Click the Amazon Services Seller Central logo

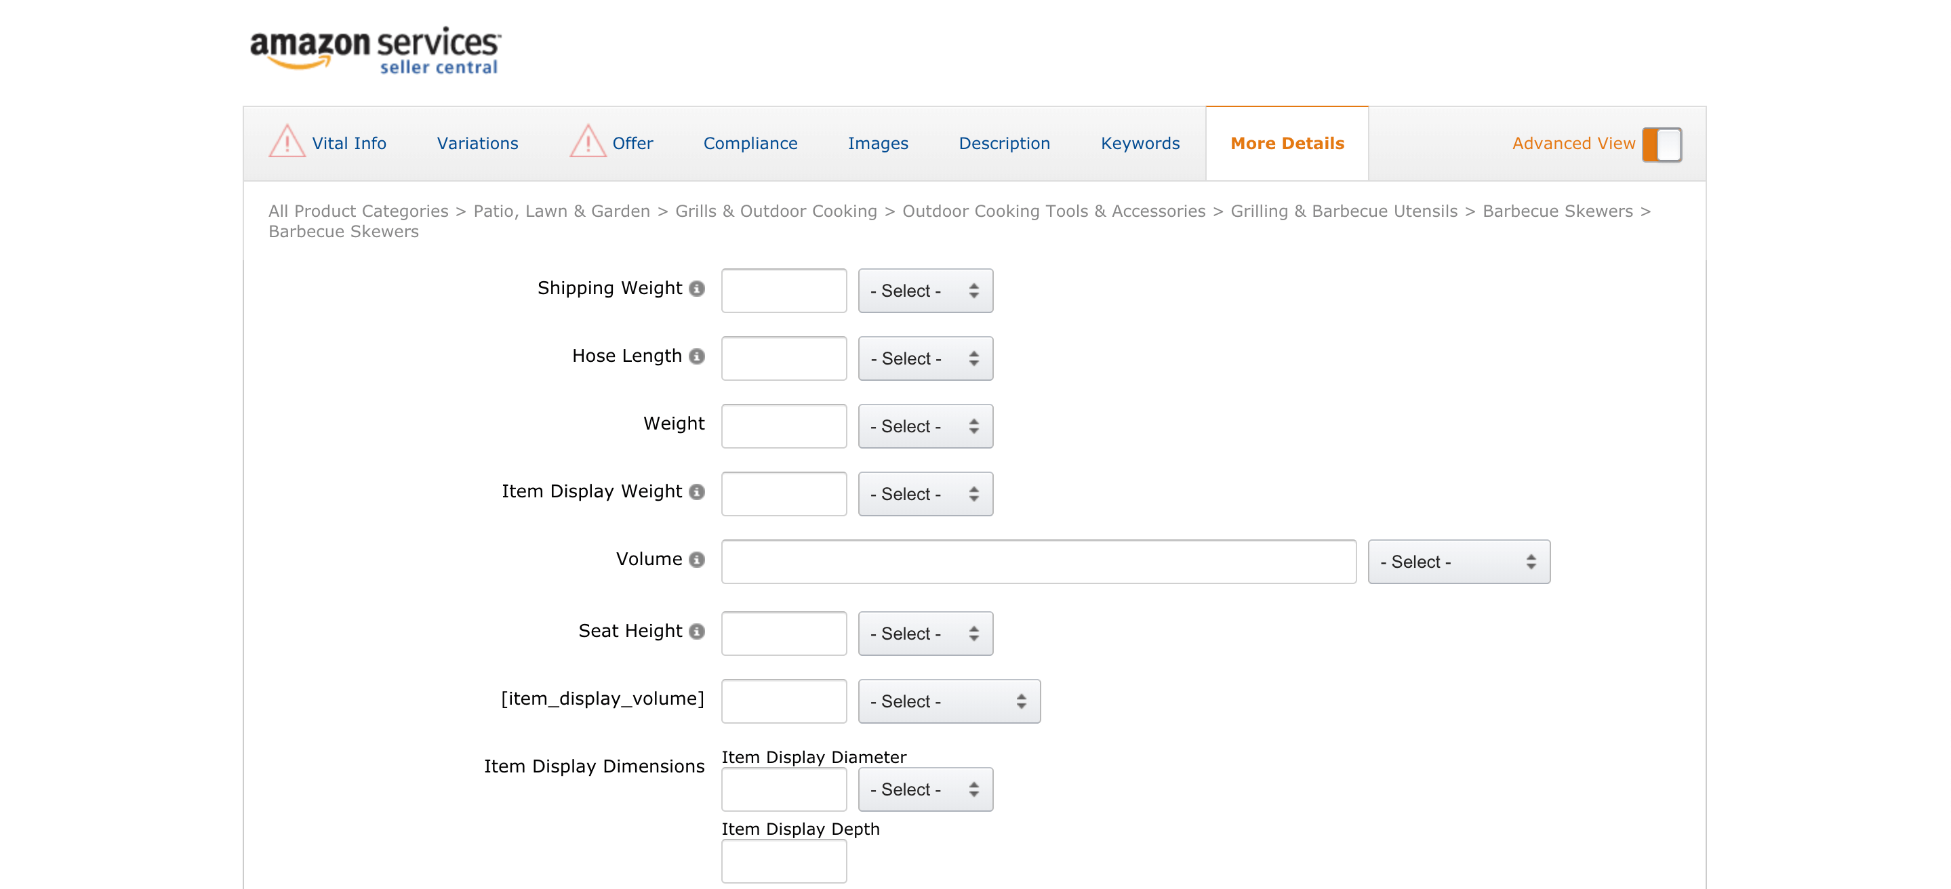pyautogui.click(x=375, y=51)
